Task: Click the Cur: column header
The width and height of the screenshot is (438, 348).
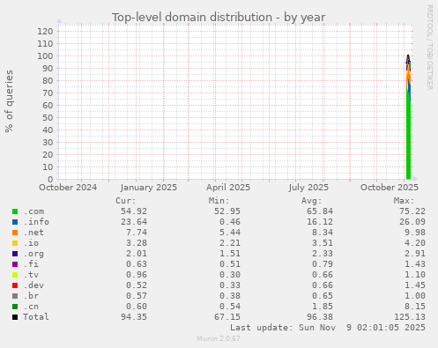Action: click(x=126, y=201)
